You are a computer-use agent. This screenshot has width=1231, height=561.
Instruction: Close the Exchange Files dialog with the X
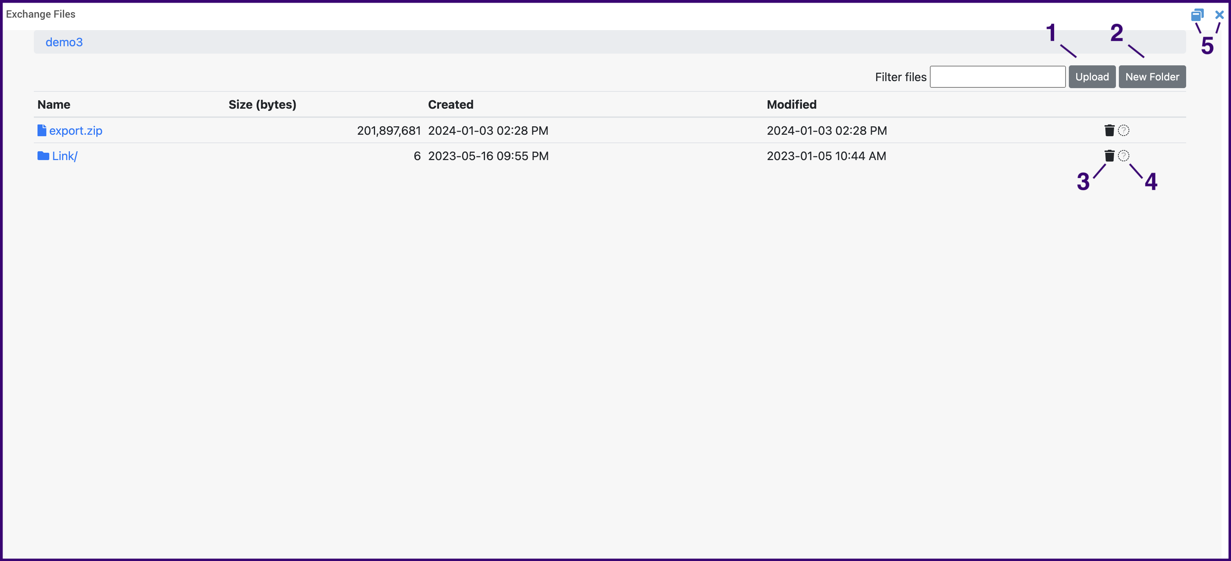(1219, 14)
